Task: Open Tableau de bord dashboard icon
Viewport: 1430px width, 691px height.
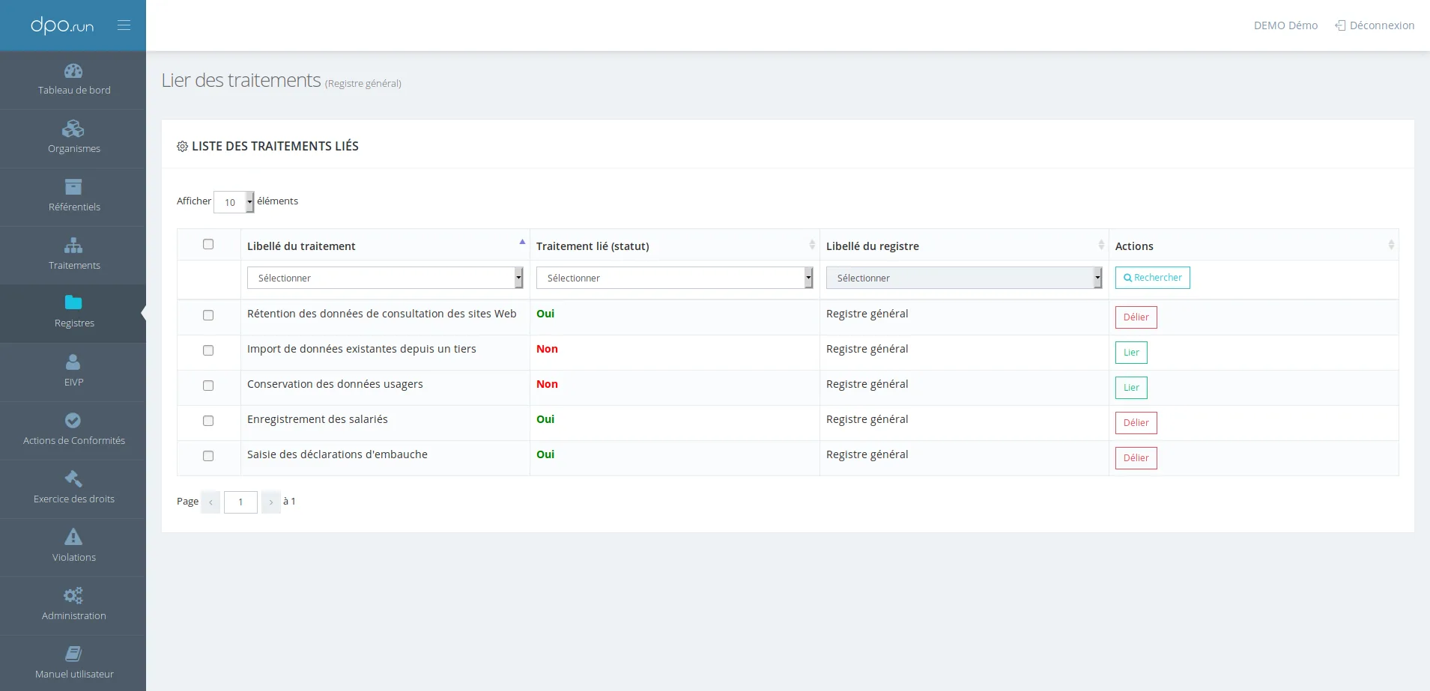Action: click(73, 71)
